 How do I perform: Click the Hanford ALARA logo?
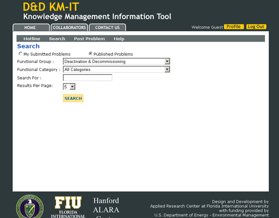tap(106, 207)
